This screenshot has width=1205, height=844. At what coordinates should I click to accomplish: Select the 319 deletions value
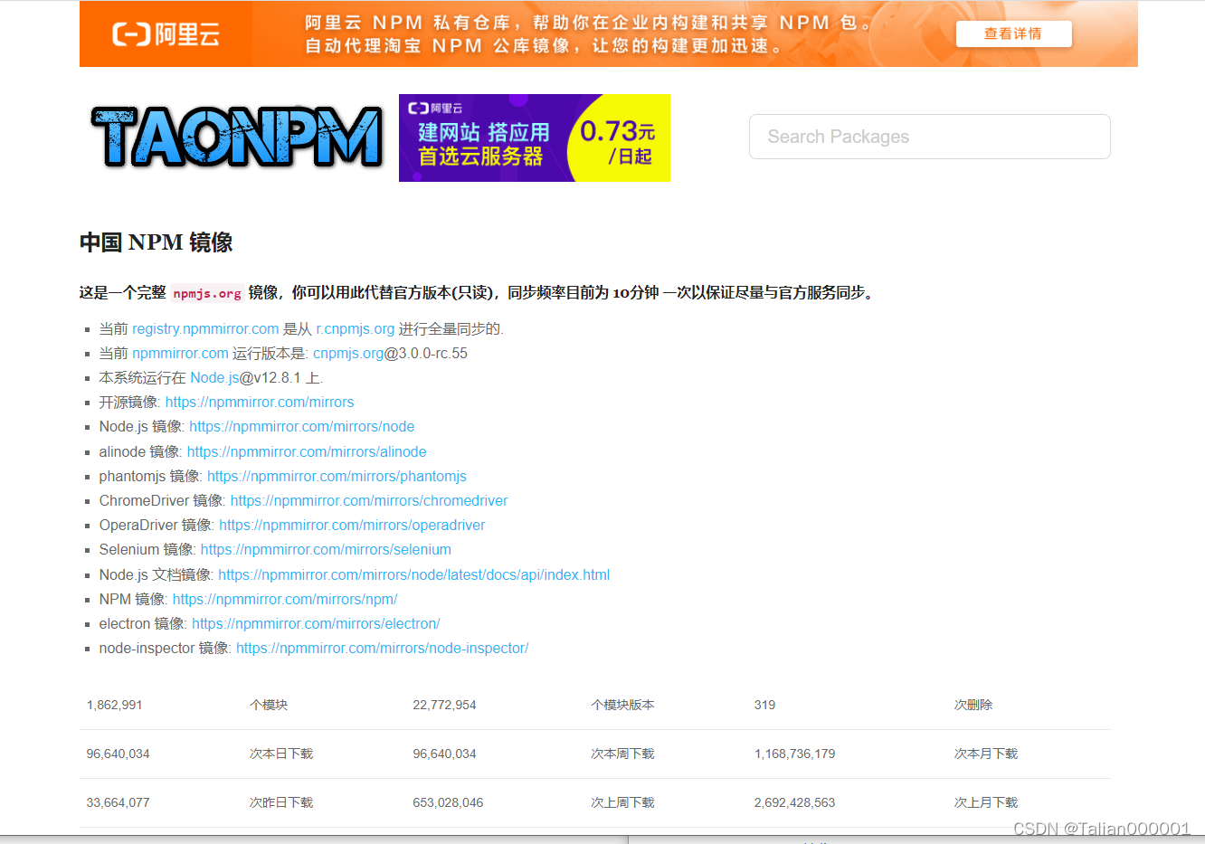(x=764, y=705)
